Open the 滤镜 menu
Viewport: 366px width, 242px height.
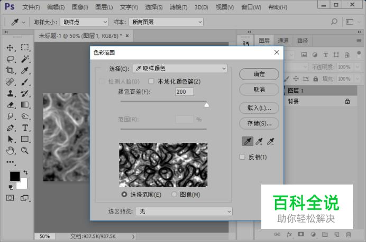(179, 7)
